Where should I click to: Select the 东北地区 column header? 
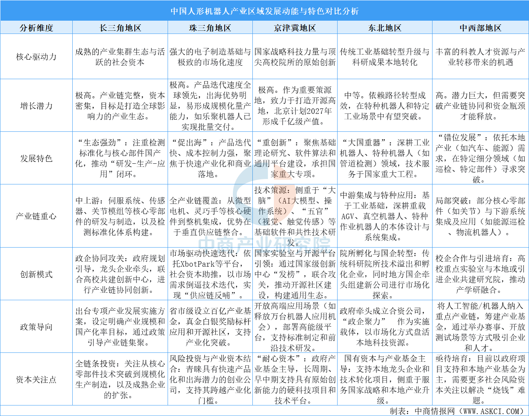pos(385,28)
